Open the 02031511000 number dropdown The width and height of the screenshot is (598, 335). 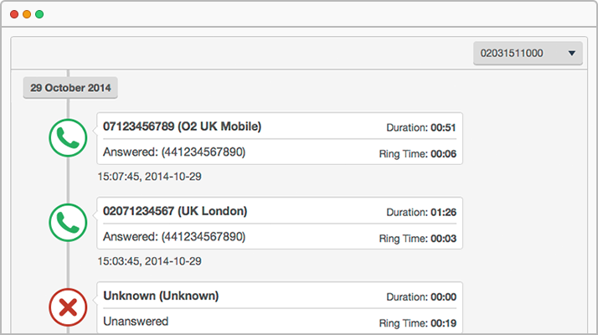tap(528, 53)
